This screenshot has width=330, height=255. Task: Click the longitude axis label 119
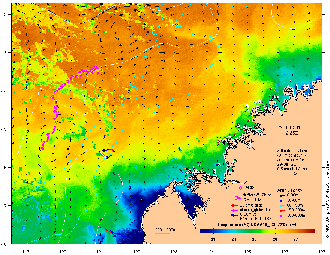(26, 252)
